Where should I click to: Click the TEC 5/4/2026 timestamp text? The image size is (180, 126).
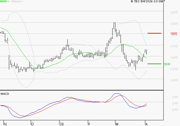pyautogui.click(x=148, y=1)
